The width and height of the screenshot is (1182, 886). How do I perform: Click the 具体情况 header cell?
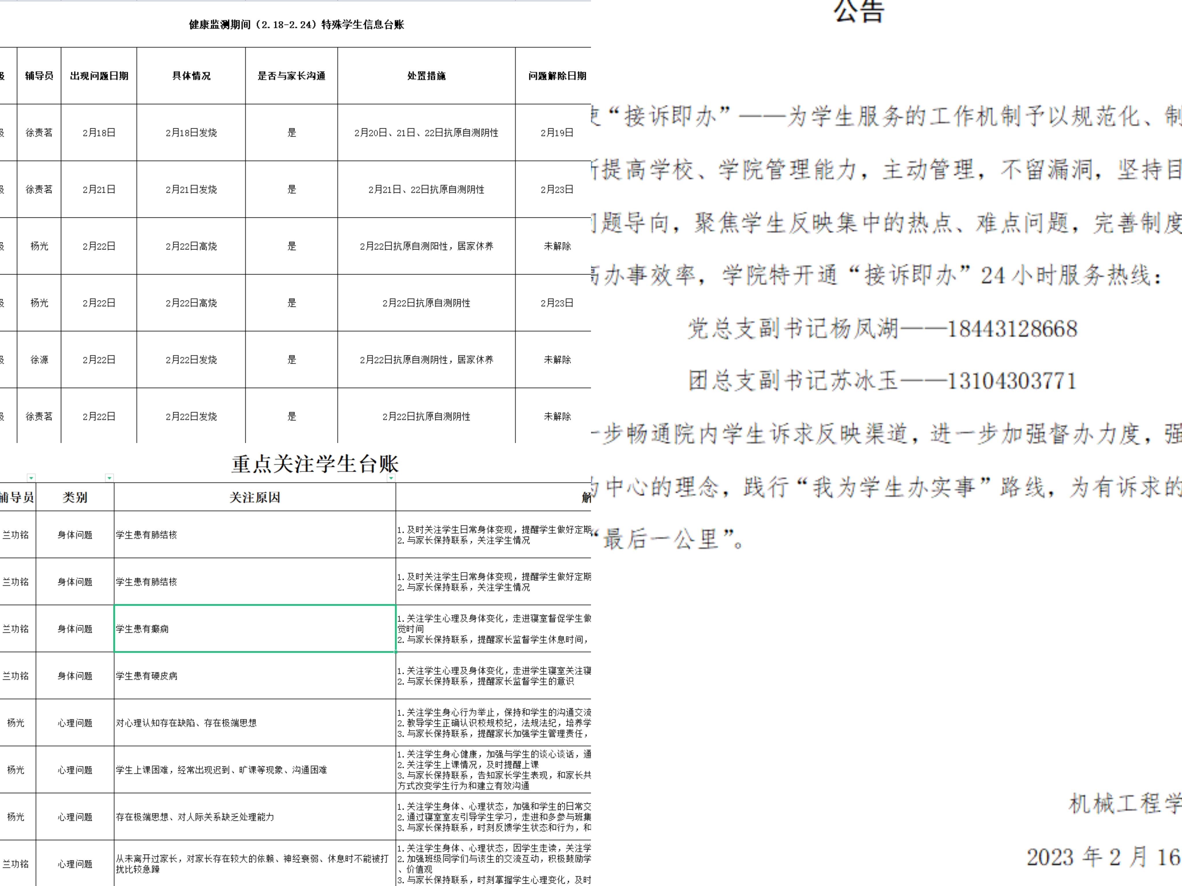191,76
